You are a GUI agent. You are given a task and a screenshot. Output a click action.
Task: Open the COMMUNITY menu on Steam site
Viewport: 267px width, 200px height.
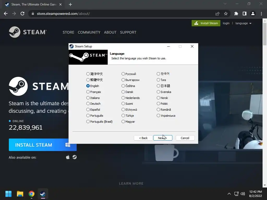(89, 32)
